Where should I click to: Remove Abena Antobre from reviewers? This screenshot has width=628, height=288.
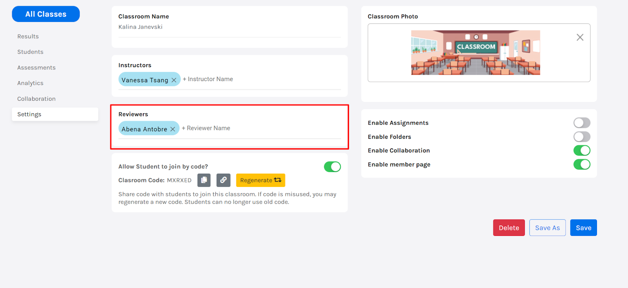pos(173,129)
